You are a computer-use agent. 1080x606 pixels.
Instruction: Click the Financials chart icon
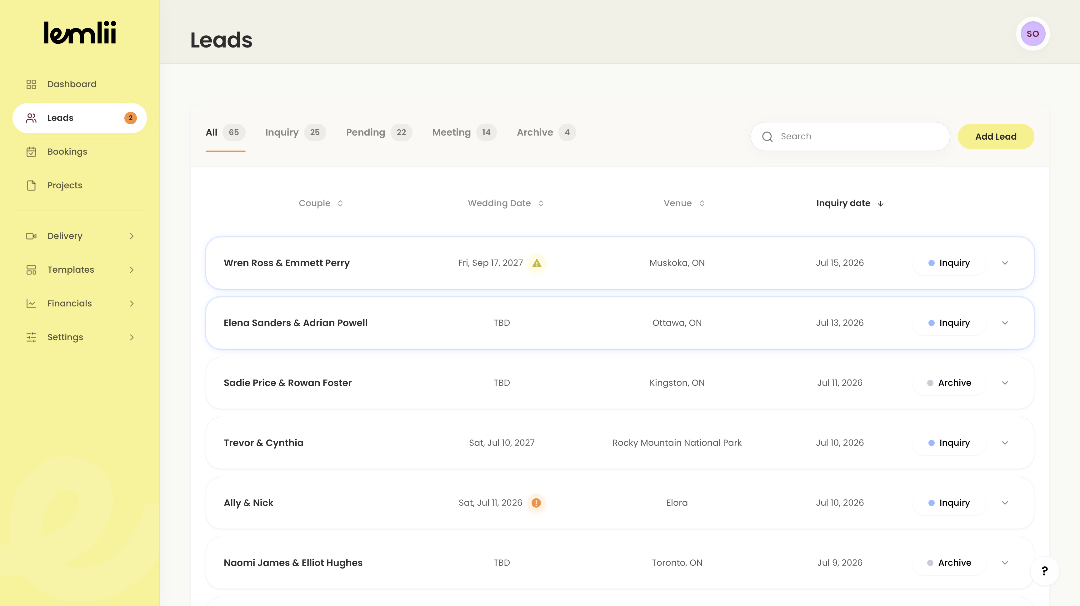[31, 303]
